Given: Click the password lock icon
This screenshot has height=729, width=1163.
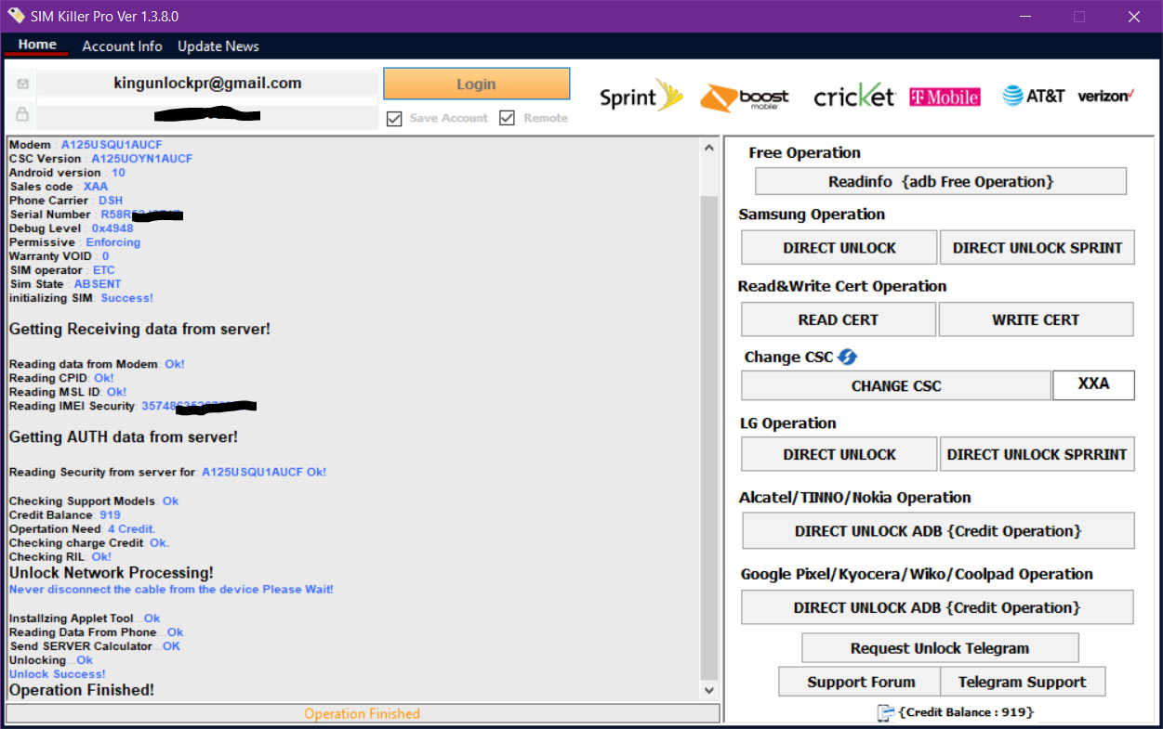Looking at the screenshot, I should (x=22, y=114).
